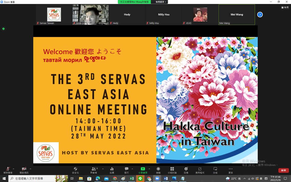The width and height of the screenshot is (291, 182).
Task: Open the Task View taskbar icon
Action: [x=72, y=179]
